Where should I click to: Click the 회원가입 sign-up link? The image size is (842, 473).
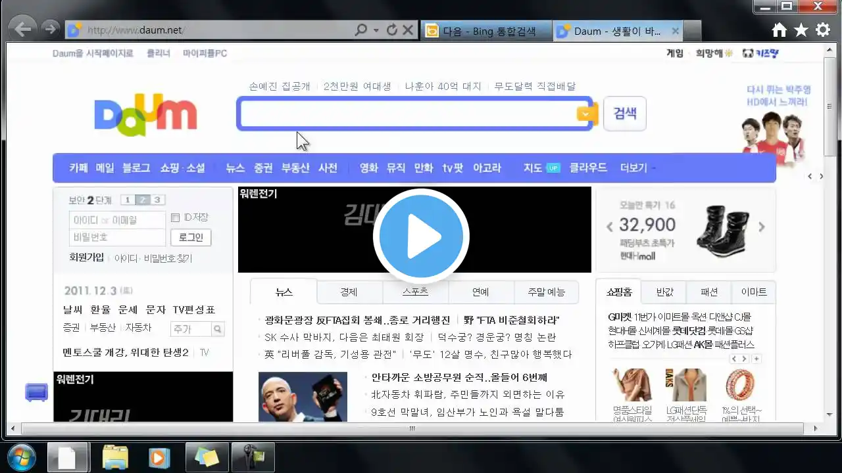(x=87, y=258)
